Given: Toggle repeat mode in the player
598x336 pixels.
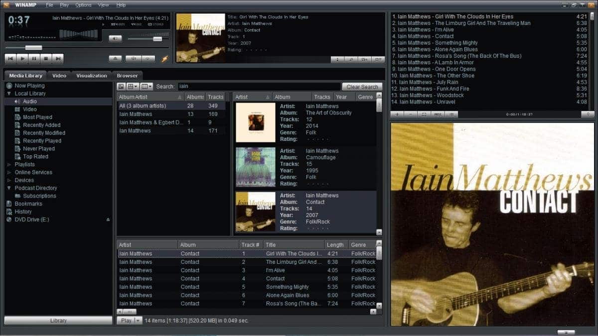Looking at the screenshot, I should point(148,59).
